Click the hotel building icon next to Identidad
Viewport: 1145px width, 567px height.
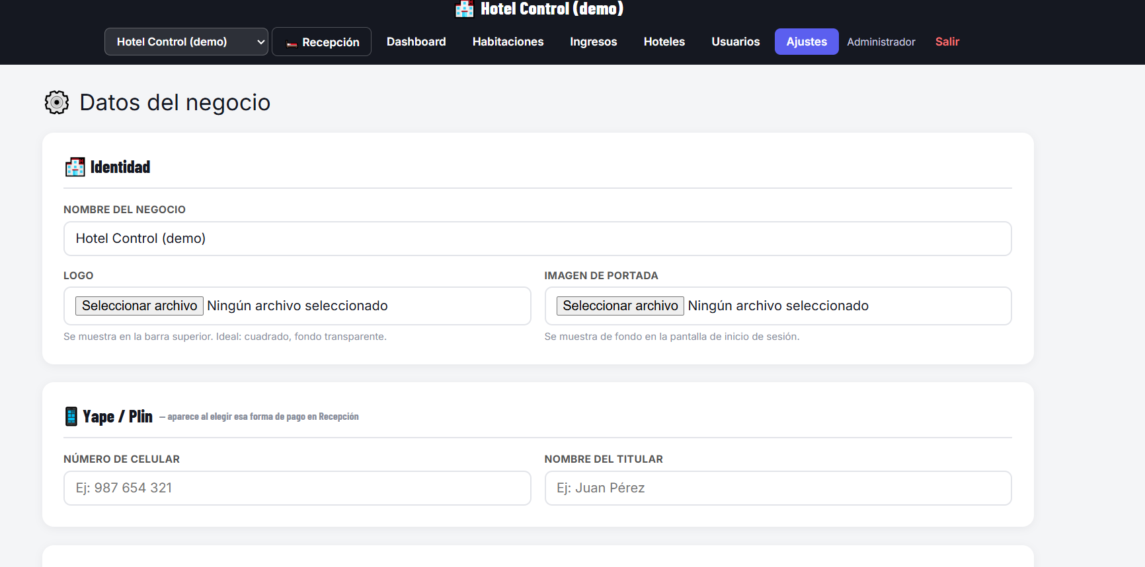75,167
